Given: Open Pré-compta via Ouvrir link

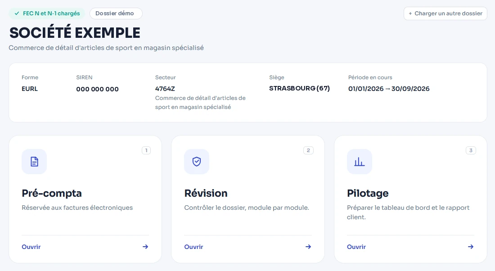Looking at the screenshot, I should [31, 247].
